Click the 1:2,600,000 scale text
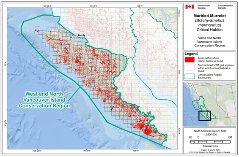The height and width of the screenshot is (157, 239). coord(210,135)
